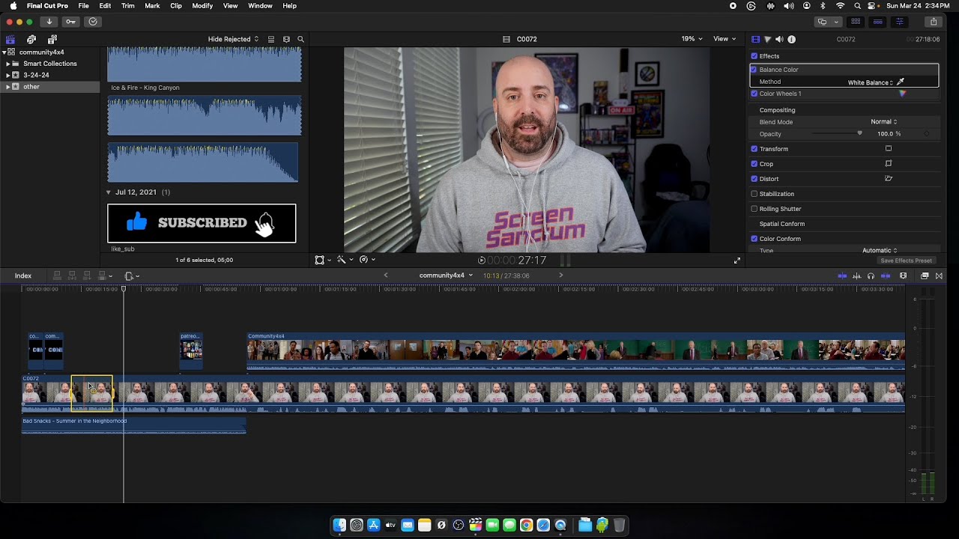
Task: Click the Import Media arrow button
Action: pyautogui.click(x=49, y=22)
